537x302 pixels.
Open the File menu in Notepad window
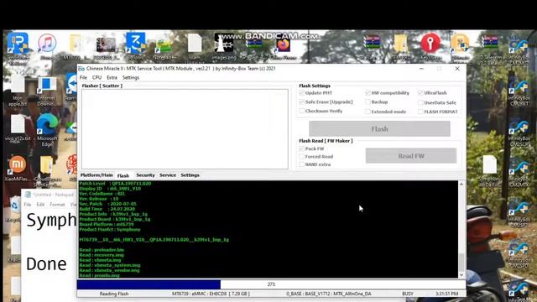pyautogui.click(x=28, y=205)
